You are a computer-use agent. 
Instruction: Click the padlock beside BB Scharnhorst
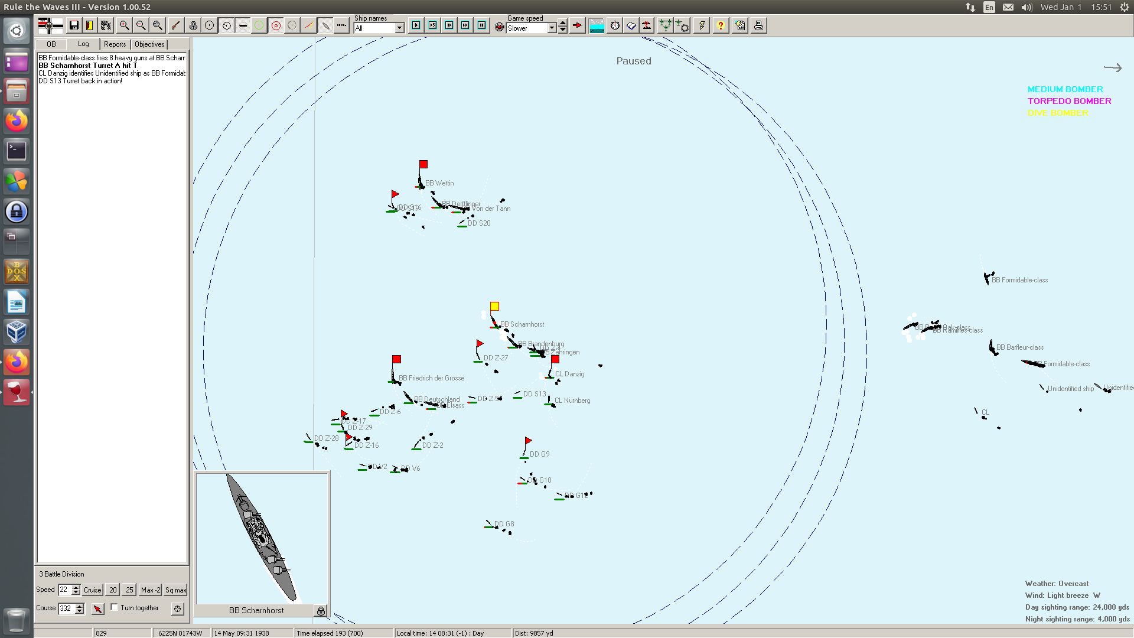point(321,611)
